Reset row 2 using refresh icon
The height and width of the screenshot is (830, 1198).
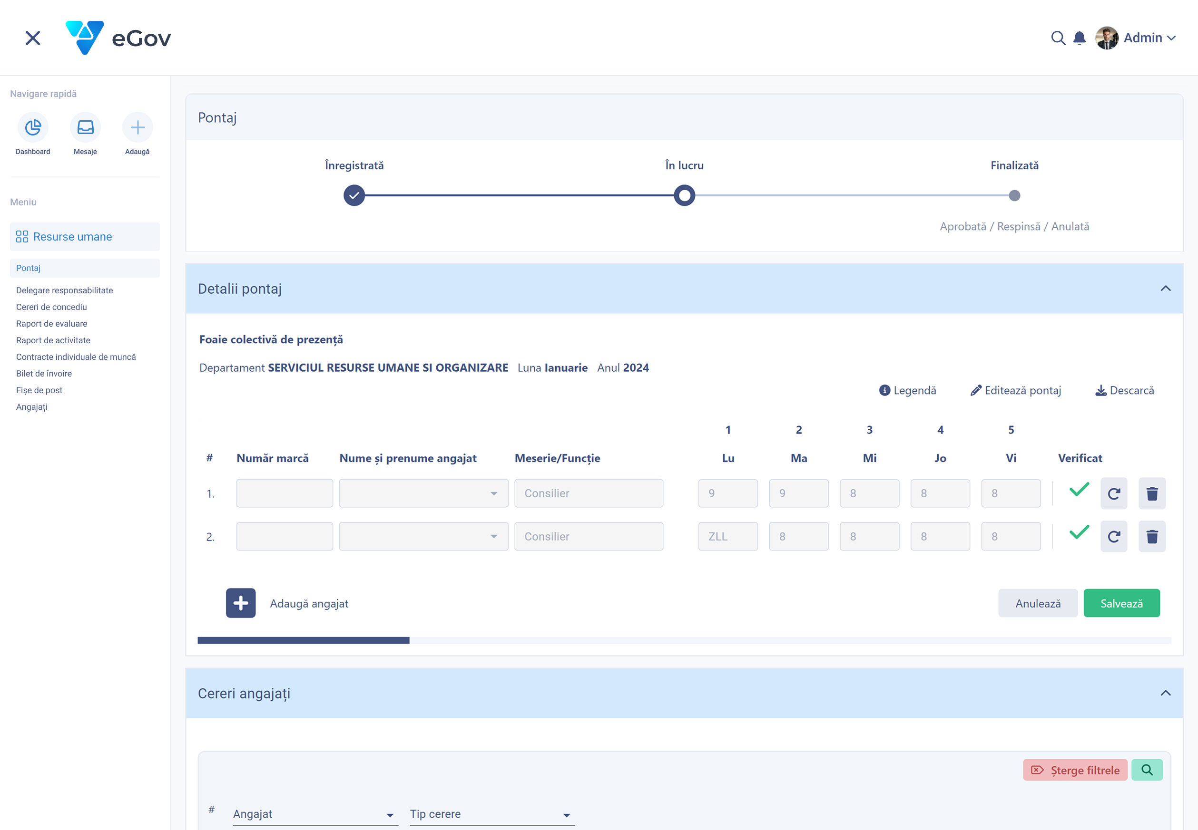coord(1114,537)
